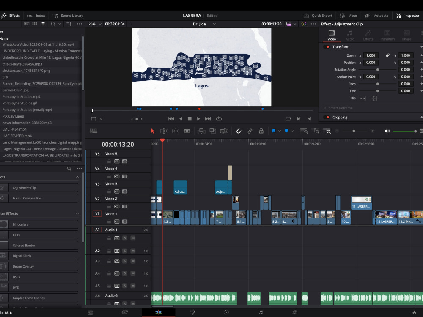
Task: Open the Sound Library panel
Action: pyautogui.click(x=68, y=16)
